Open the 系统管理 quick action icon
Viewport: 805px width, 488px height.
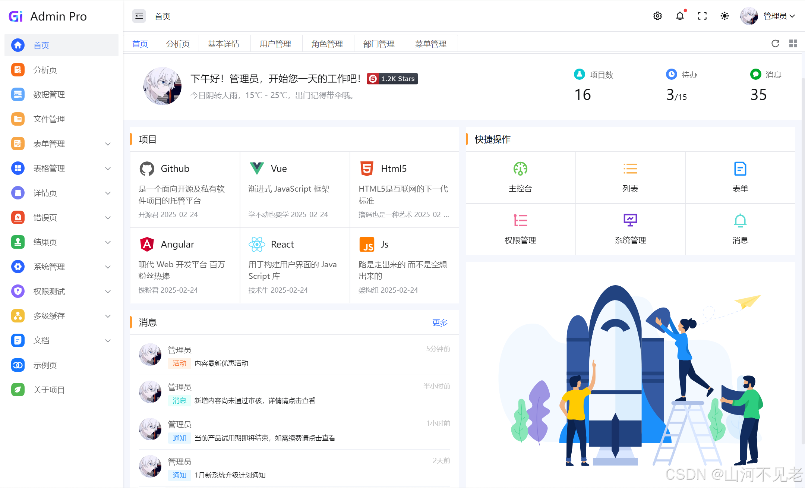(630, 220)
